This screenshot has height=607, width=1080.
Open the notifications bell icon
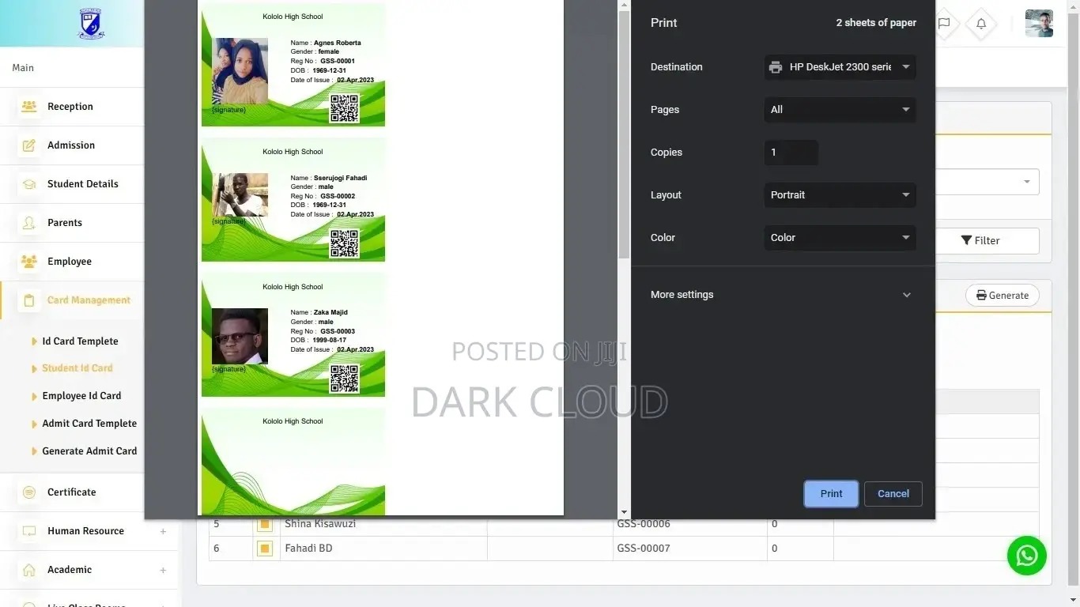tap(981, 24)
